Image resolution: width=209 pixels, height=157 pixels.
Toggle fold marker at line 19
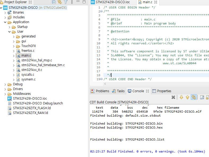point(101,79)
